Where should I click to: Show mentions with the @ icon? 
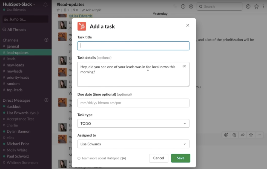(248, 7)
